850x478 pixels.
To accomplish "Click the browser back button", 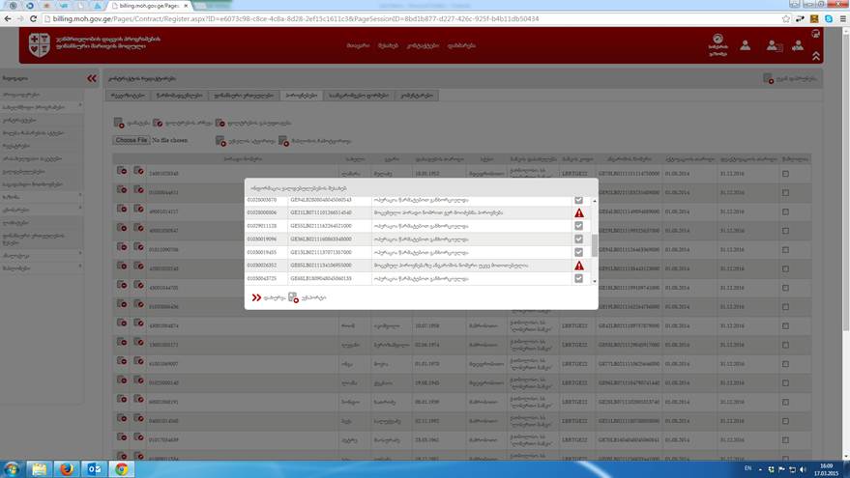I will coord(9,19).
